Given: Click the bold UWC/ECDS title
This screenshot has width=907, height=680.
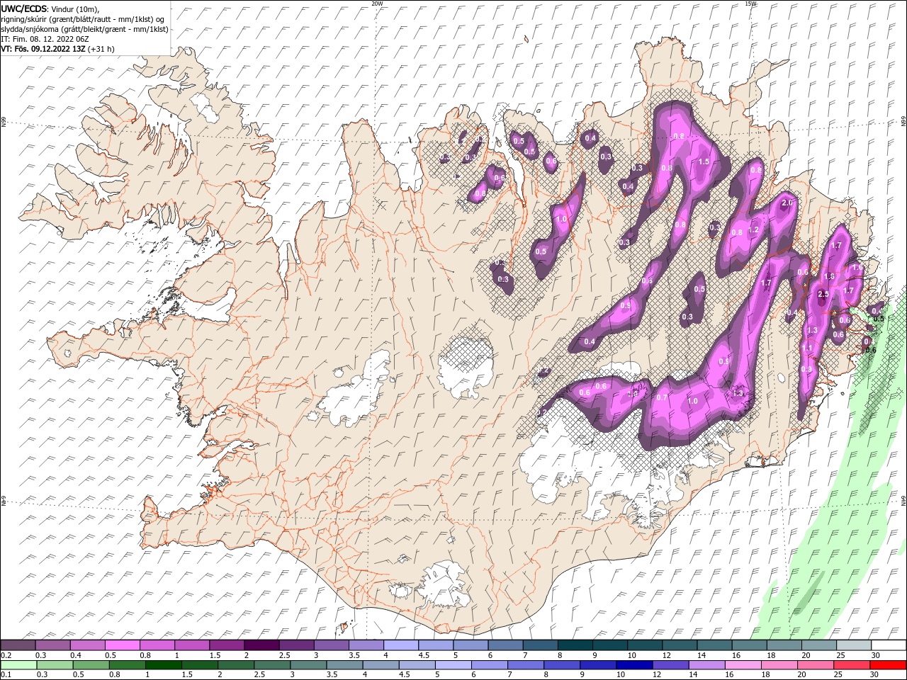Looking at the screenshot, I should pyautogui.click(x=24, y=8).
